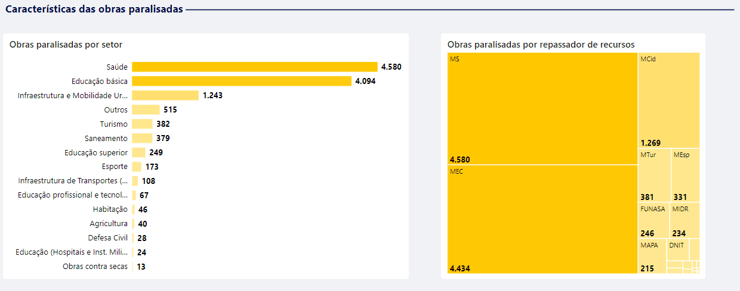The image size is (740, 291).
Task: Select the Outros bar showing 515
Action: coord(146,109)
